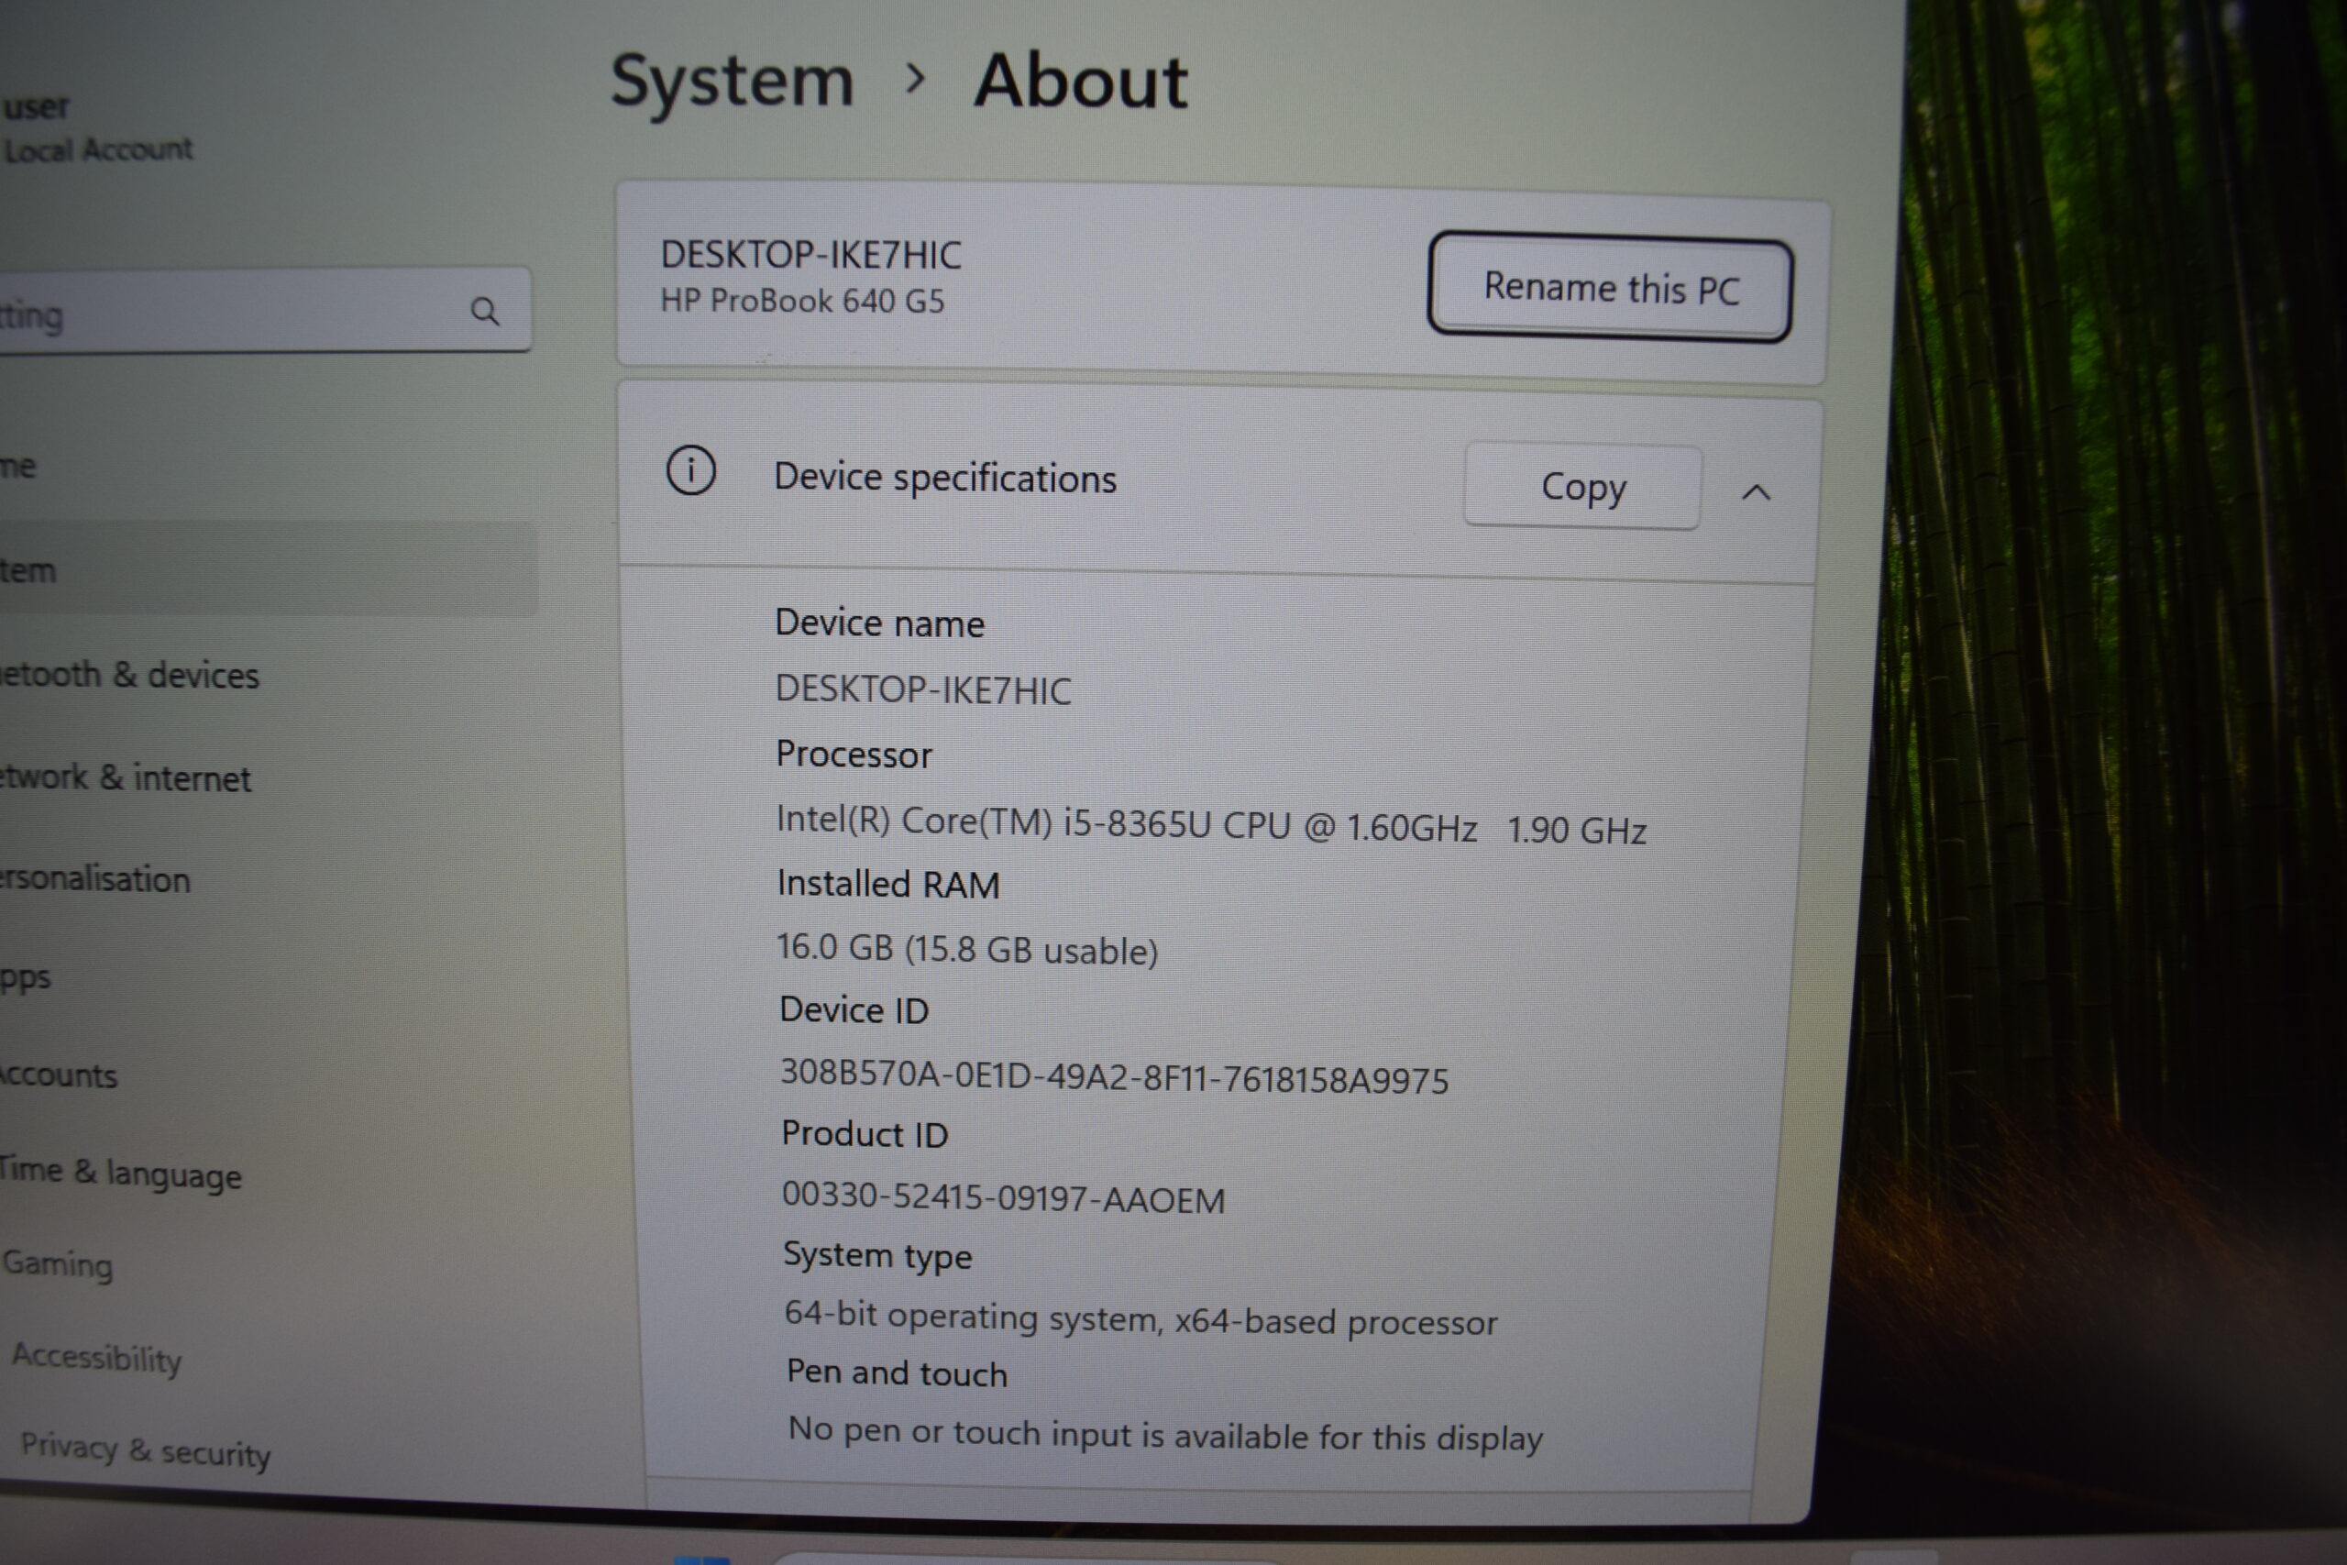This screenshot has height=1565, width=2347.
Task: Click the search magnifier icon
Action: (485, 313)
